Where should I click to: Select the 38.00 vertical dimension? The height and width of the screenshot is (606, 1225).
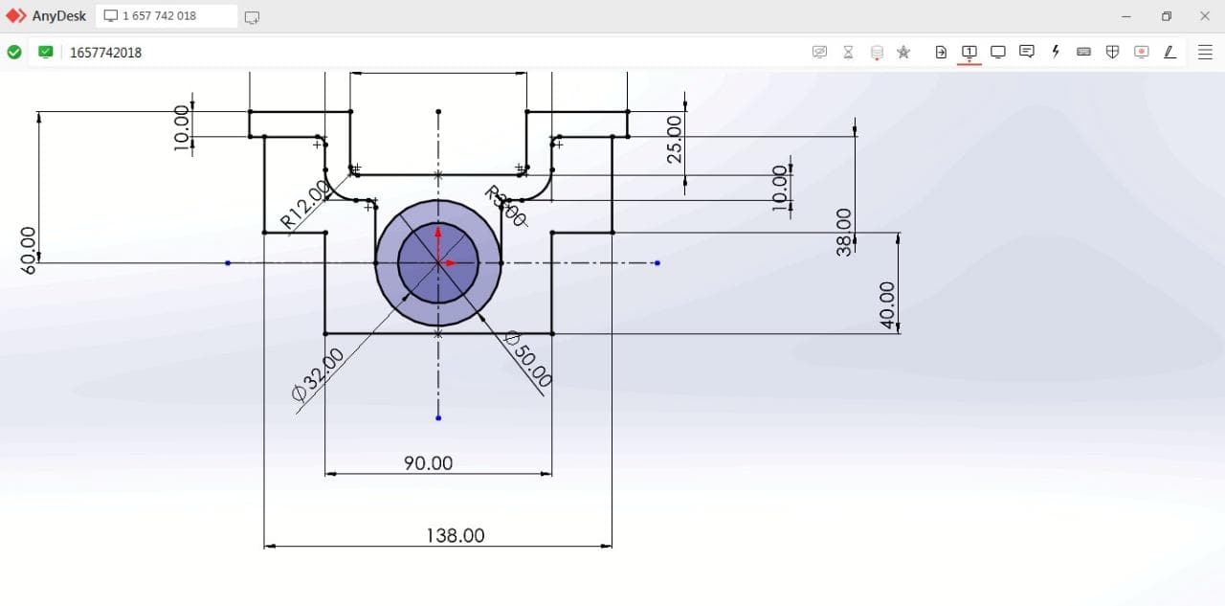point(843,233)
